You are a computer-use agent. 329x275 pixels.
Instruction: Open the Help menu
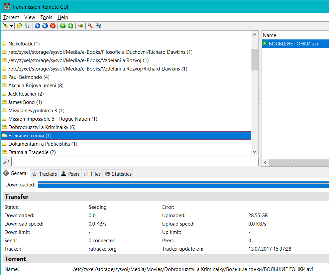click(x=63, y=17)
